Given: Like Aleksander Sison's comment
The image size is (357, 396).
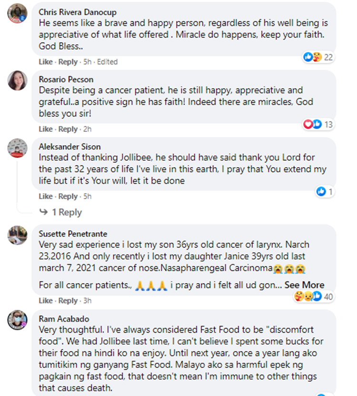Looking at the screenshot, I should tap(45, 197).
